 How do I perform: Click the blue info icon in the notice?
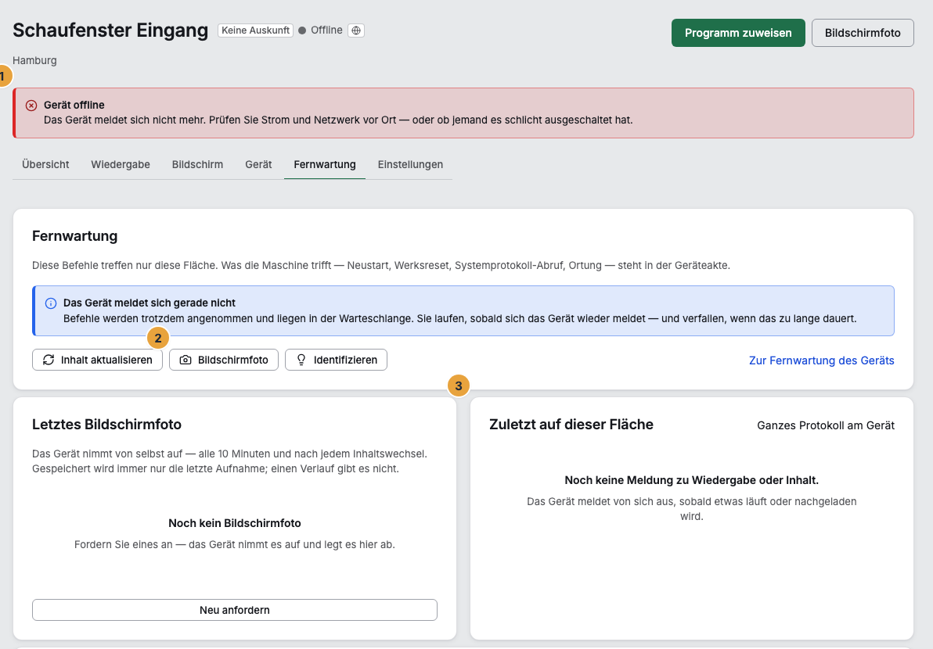tap(51, 303)
